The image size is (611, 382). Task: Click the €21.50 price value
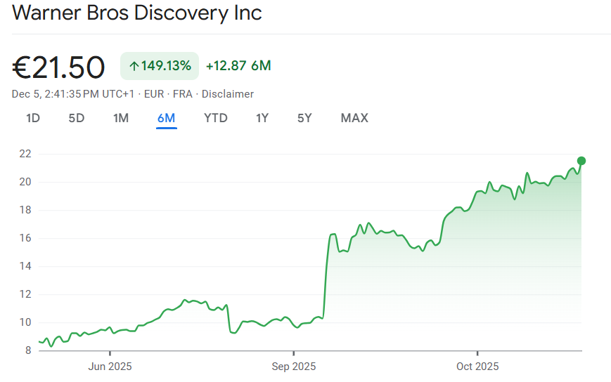click(59, 67)
